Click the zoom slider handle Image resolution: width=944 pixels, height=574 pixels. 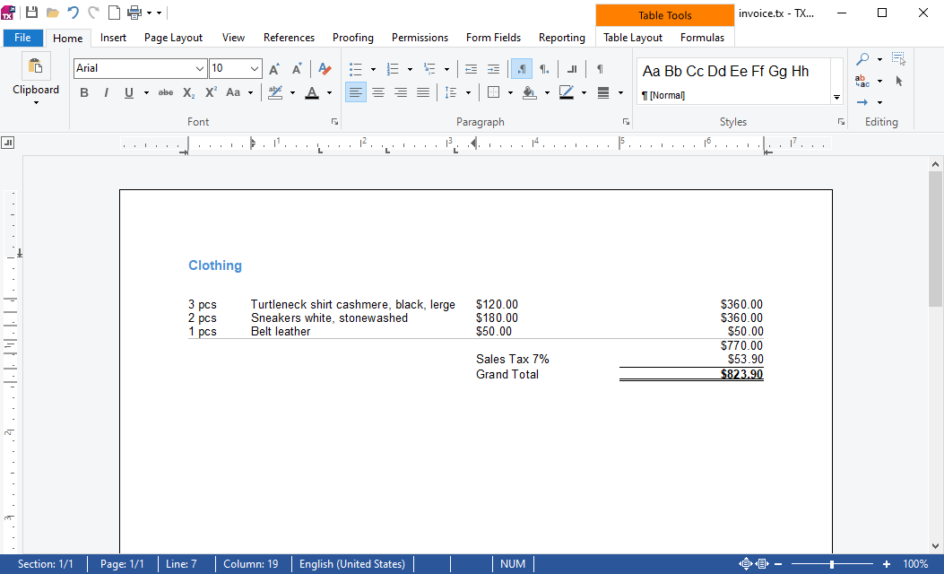831,564
